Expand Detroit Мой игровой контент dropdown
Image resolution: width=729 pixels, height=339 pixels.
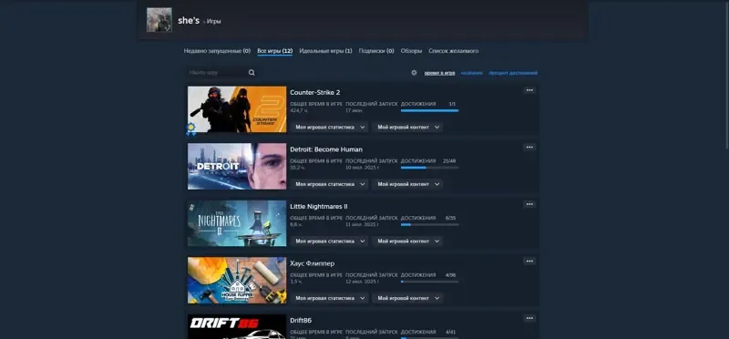tap(407, 184)
